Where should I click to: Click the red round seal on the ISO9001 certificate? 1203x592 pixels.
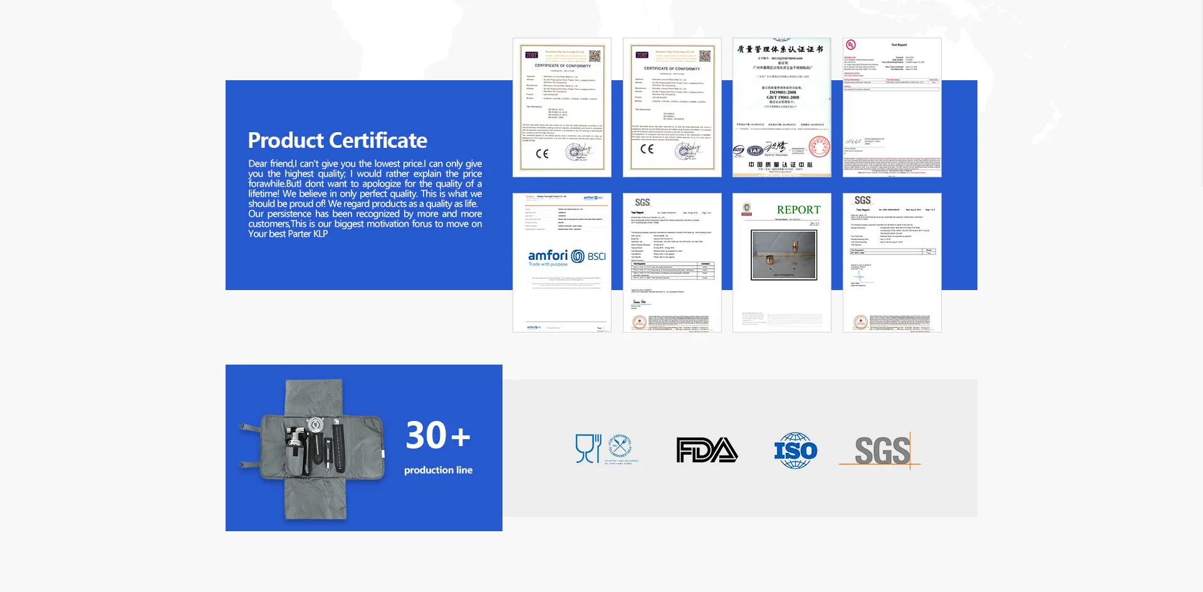pos(819,147)
